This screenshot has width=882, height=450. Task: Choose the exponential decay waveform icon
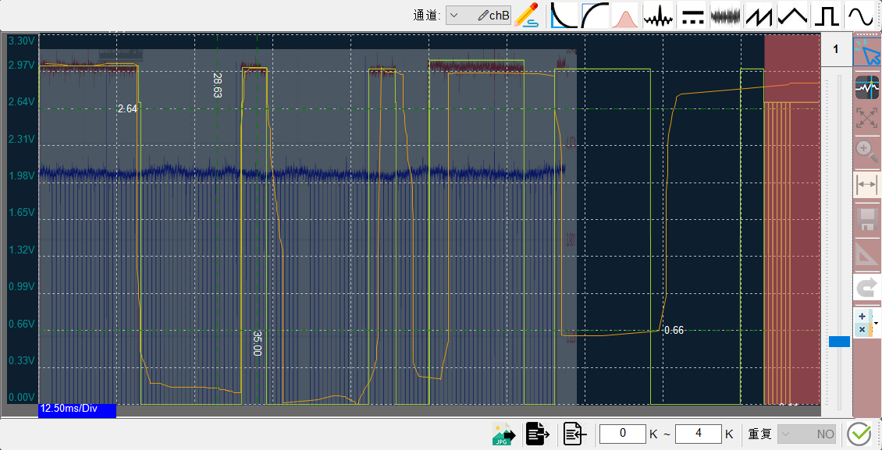(x=564, y=15)
